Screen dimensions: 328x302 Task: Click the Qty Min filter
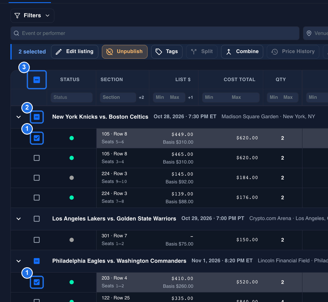point(274,97)
